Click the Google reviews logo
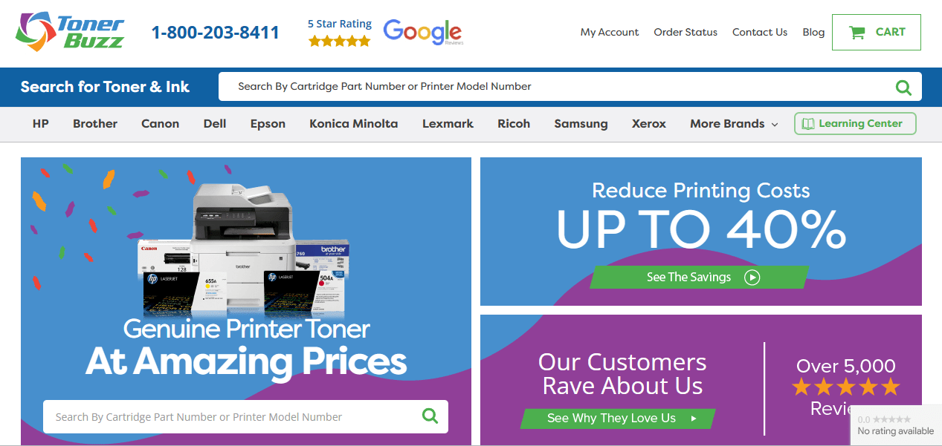 423,32
